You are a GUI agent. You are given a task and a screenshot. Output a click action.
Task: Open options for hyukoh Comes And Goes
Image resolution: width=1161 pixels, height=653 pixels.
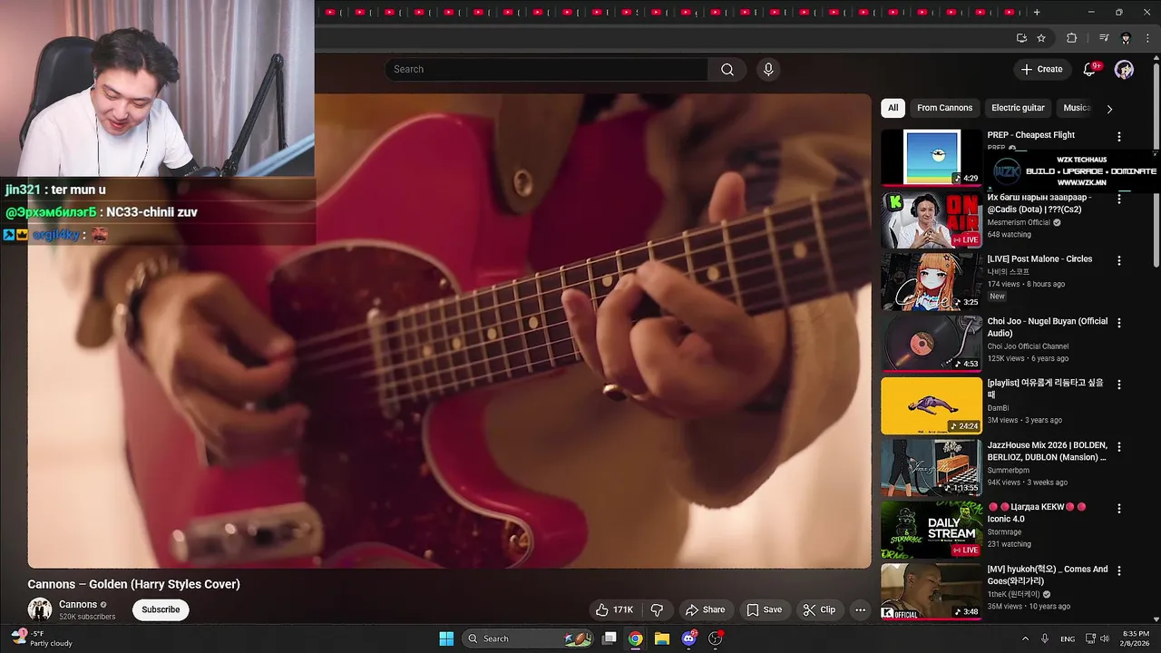coord(1118,570)
